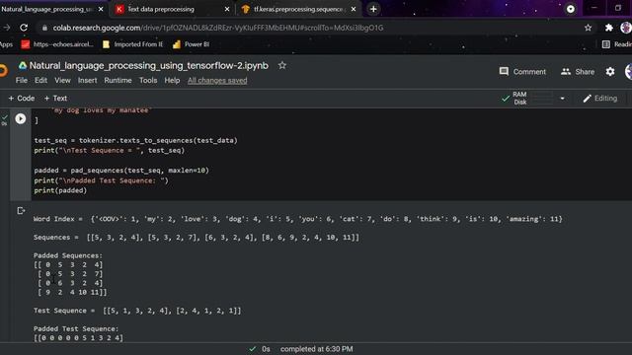632x355 pixels.
Task: Add a new Text cell
Action: (55, 99)
